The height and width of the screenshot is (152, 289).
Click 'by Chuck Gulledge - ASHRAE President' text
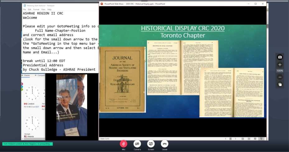[x=59, y=69]
